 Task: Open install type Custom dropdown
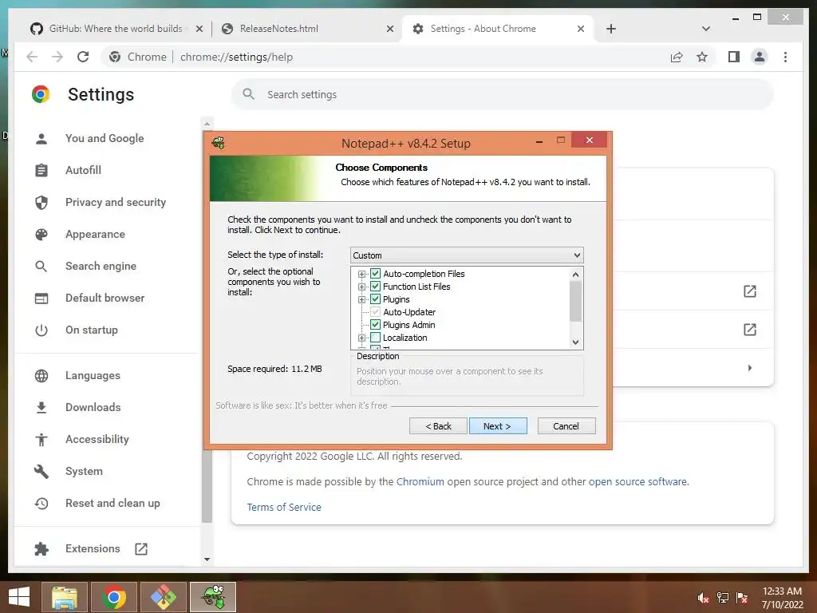pyautogui.click(x=467, y=255)
